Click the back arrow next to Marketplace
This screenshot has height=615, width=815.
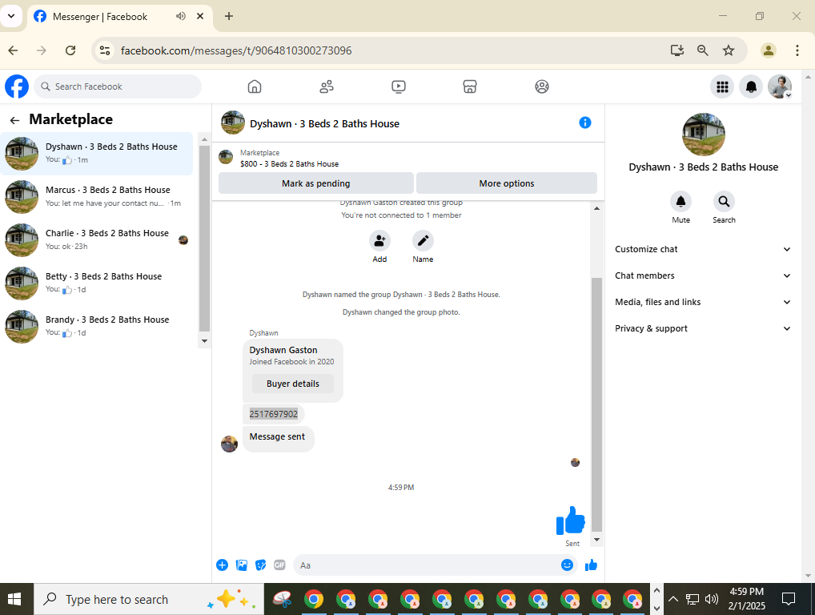14,120
